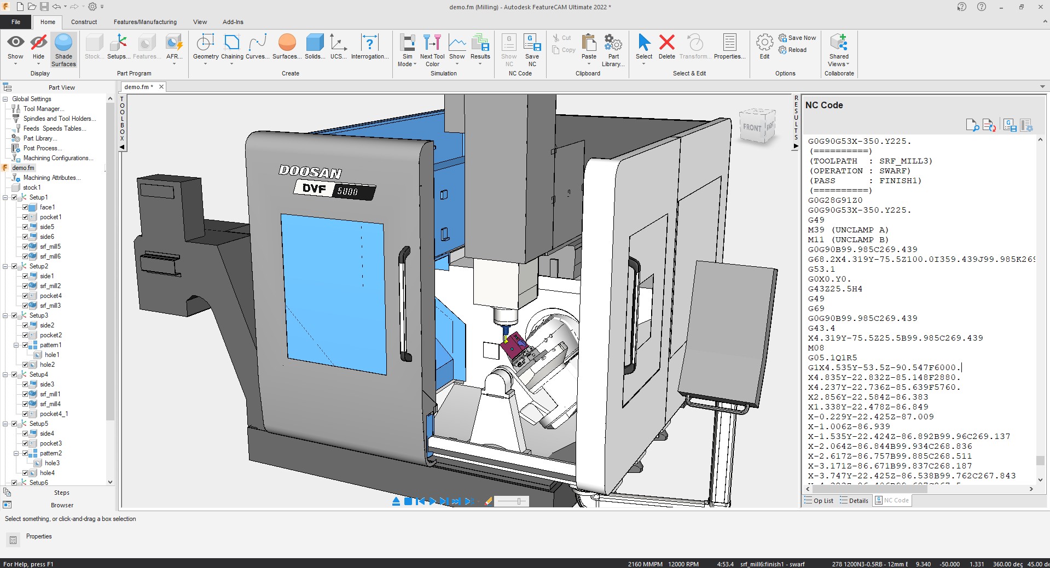Toggle checkbox for srf_mill5 feature
This screenshot has height=568, width=1050.
[25, 247]
